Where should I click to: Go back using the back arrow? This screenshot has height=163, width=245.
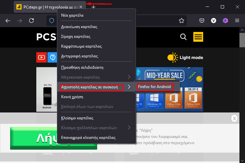(x=8, y=21)
